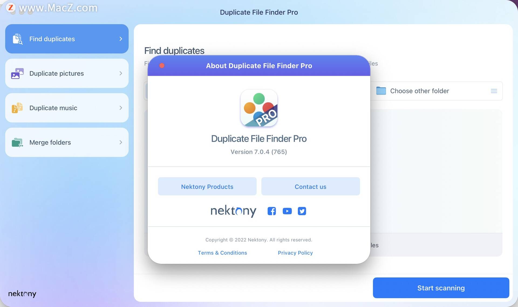Click the Nektony Products button
The image size is (518, 307).
coord(207,187)
